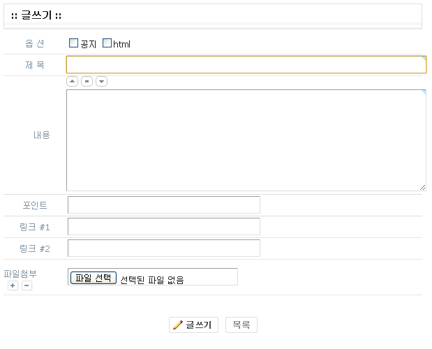The image size is (432, 349).
Task: Click the reset textarea size icon
Action: tap(87, 82)
